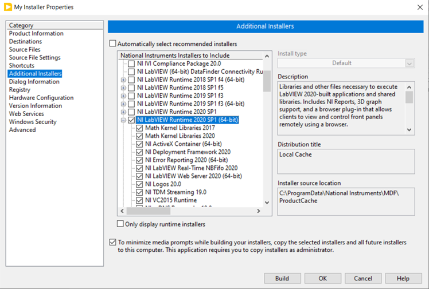Go to Shortcuts category
429x289 pixels.
[x=22, y=65]
